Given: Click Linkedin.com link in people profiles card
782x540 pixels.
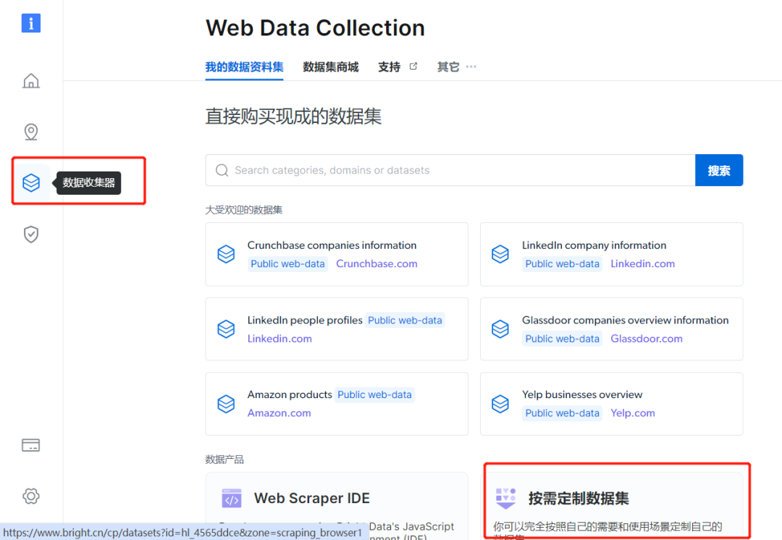Looking at the screenshot, I should (x=279, y=339).
